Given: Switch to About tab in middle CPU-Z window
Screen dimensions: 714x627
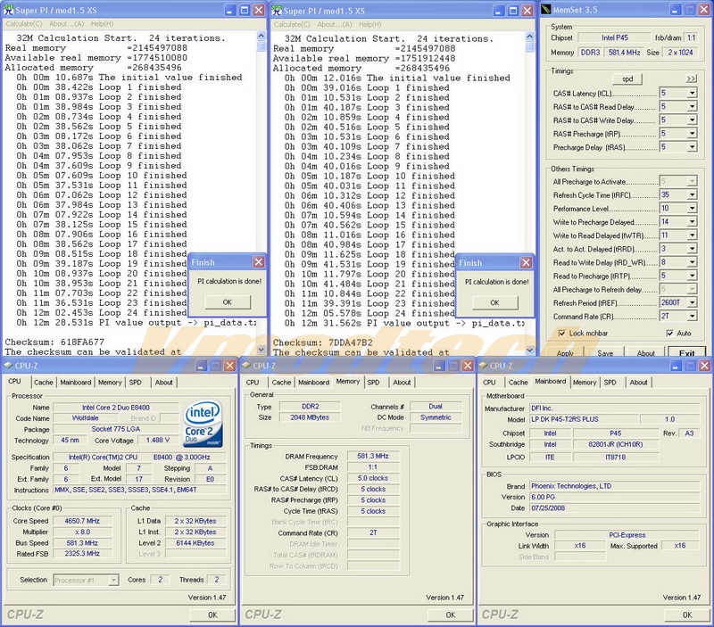Looking at the screenshot, I should [402, 383].
